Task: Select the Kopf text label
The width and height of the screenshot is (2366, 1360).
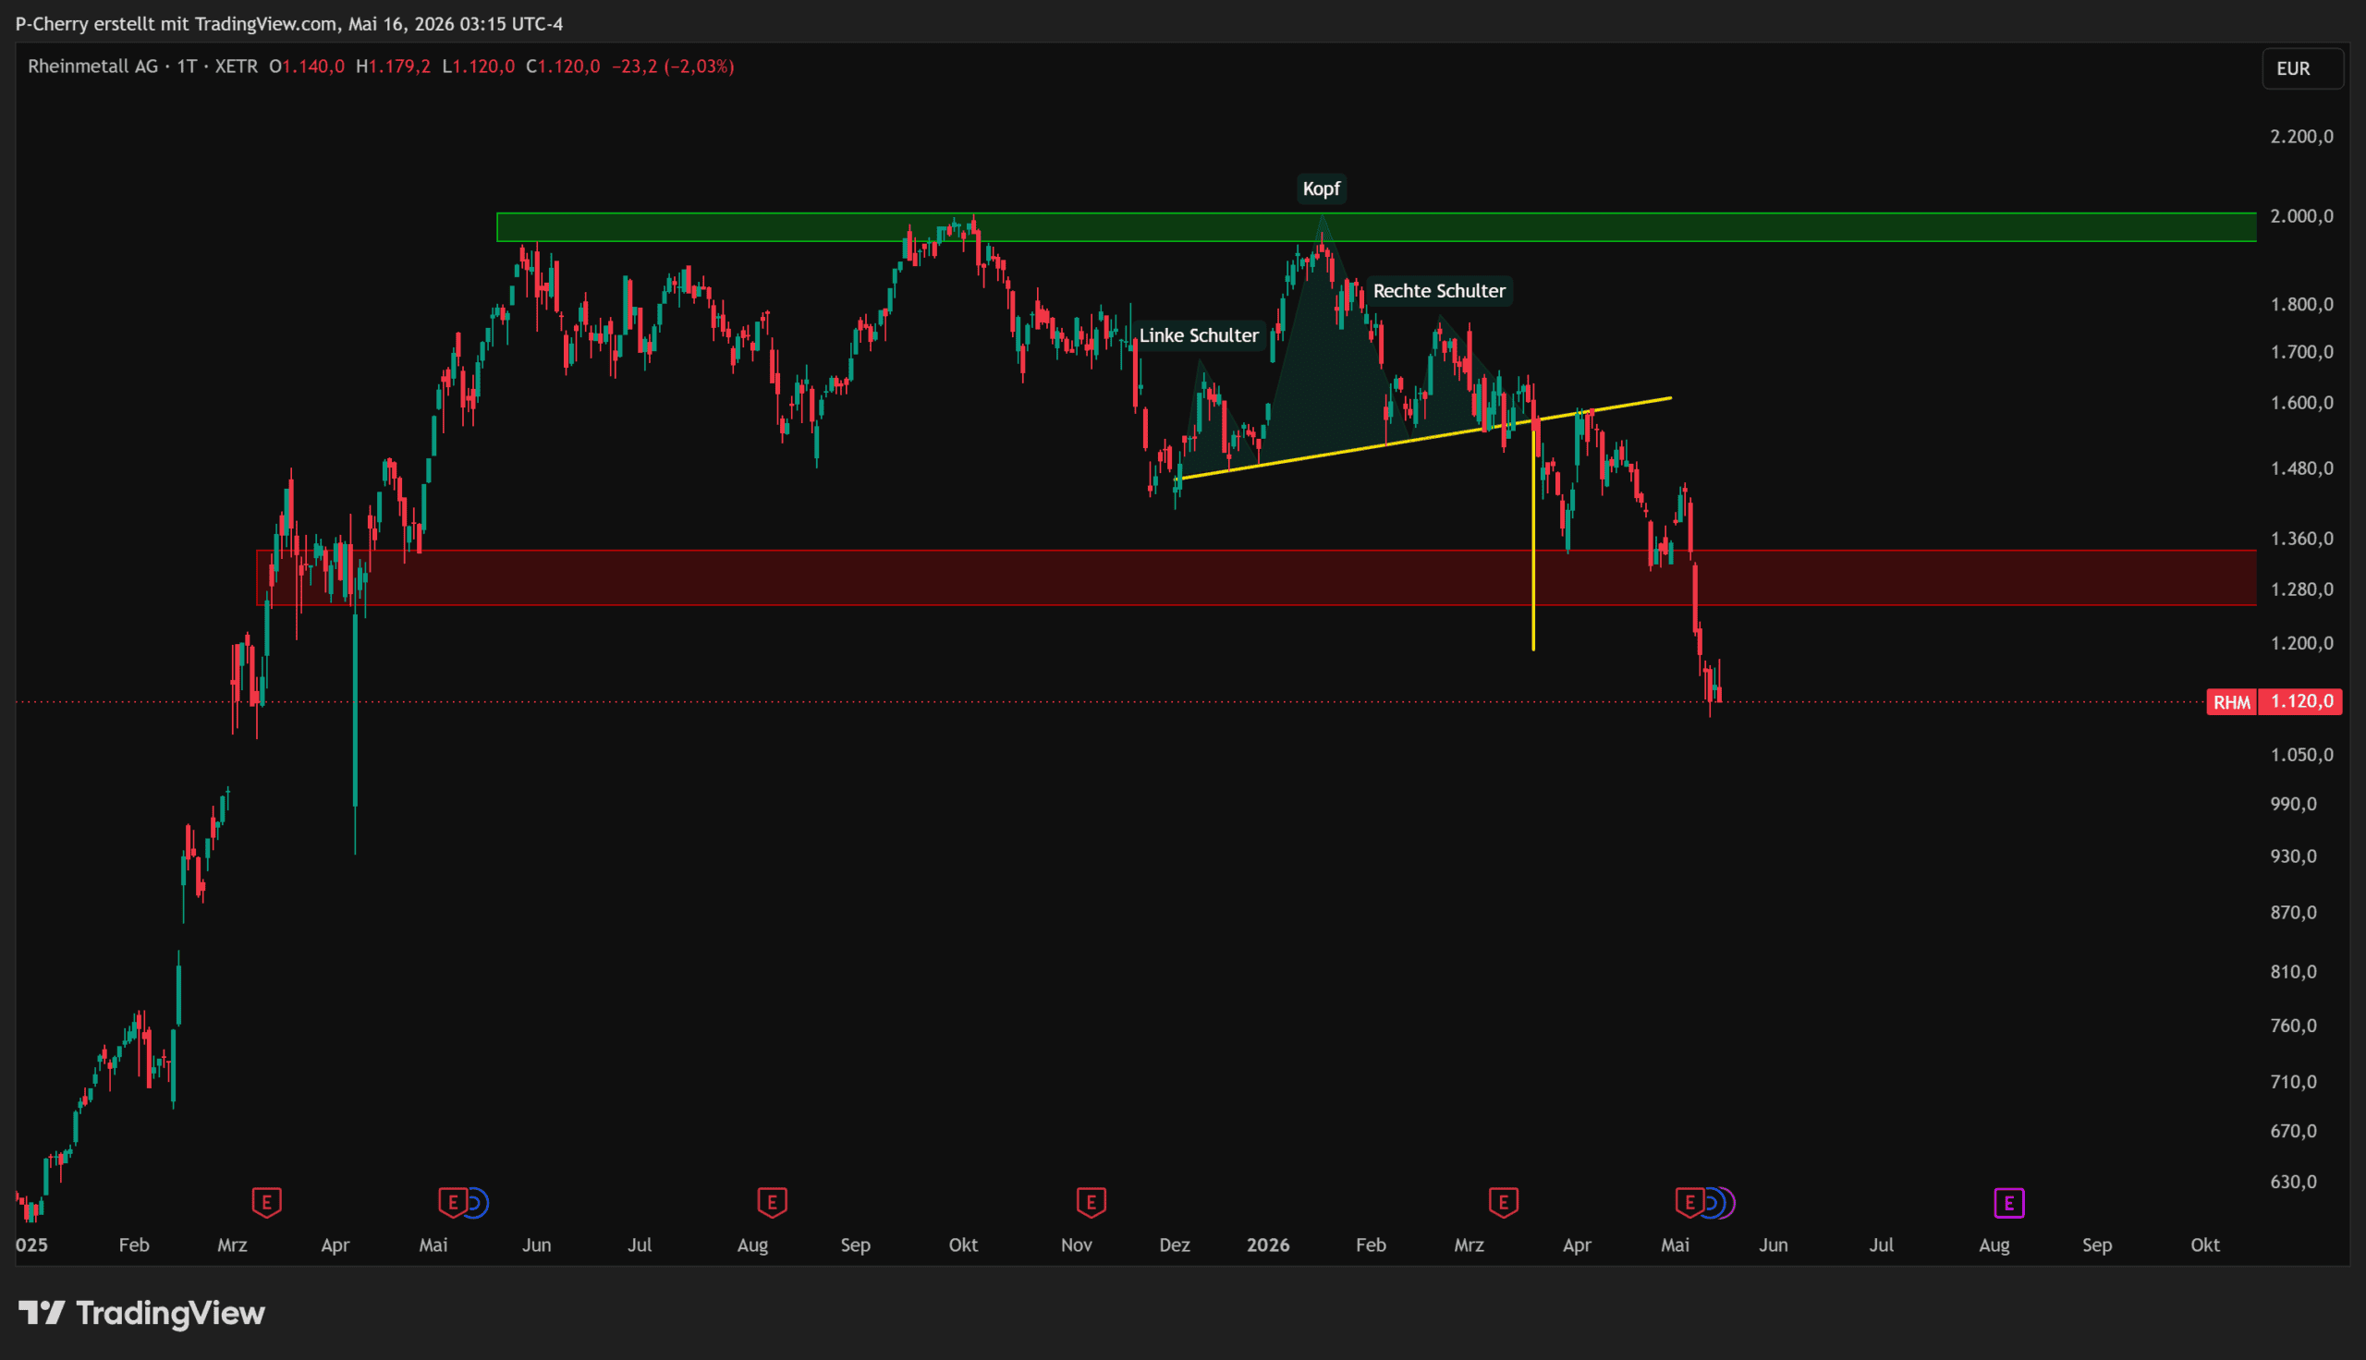Action: (1321, 188)
